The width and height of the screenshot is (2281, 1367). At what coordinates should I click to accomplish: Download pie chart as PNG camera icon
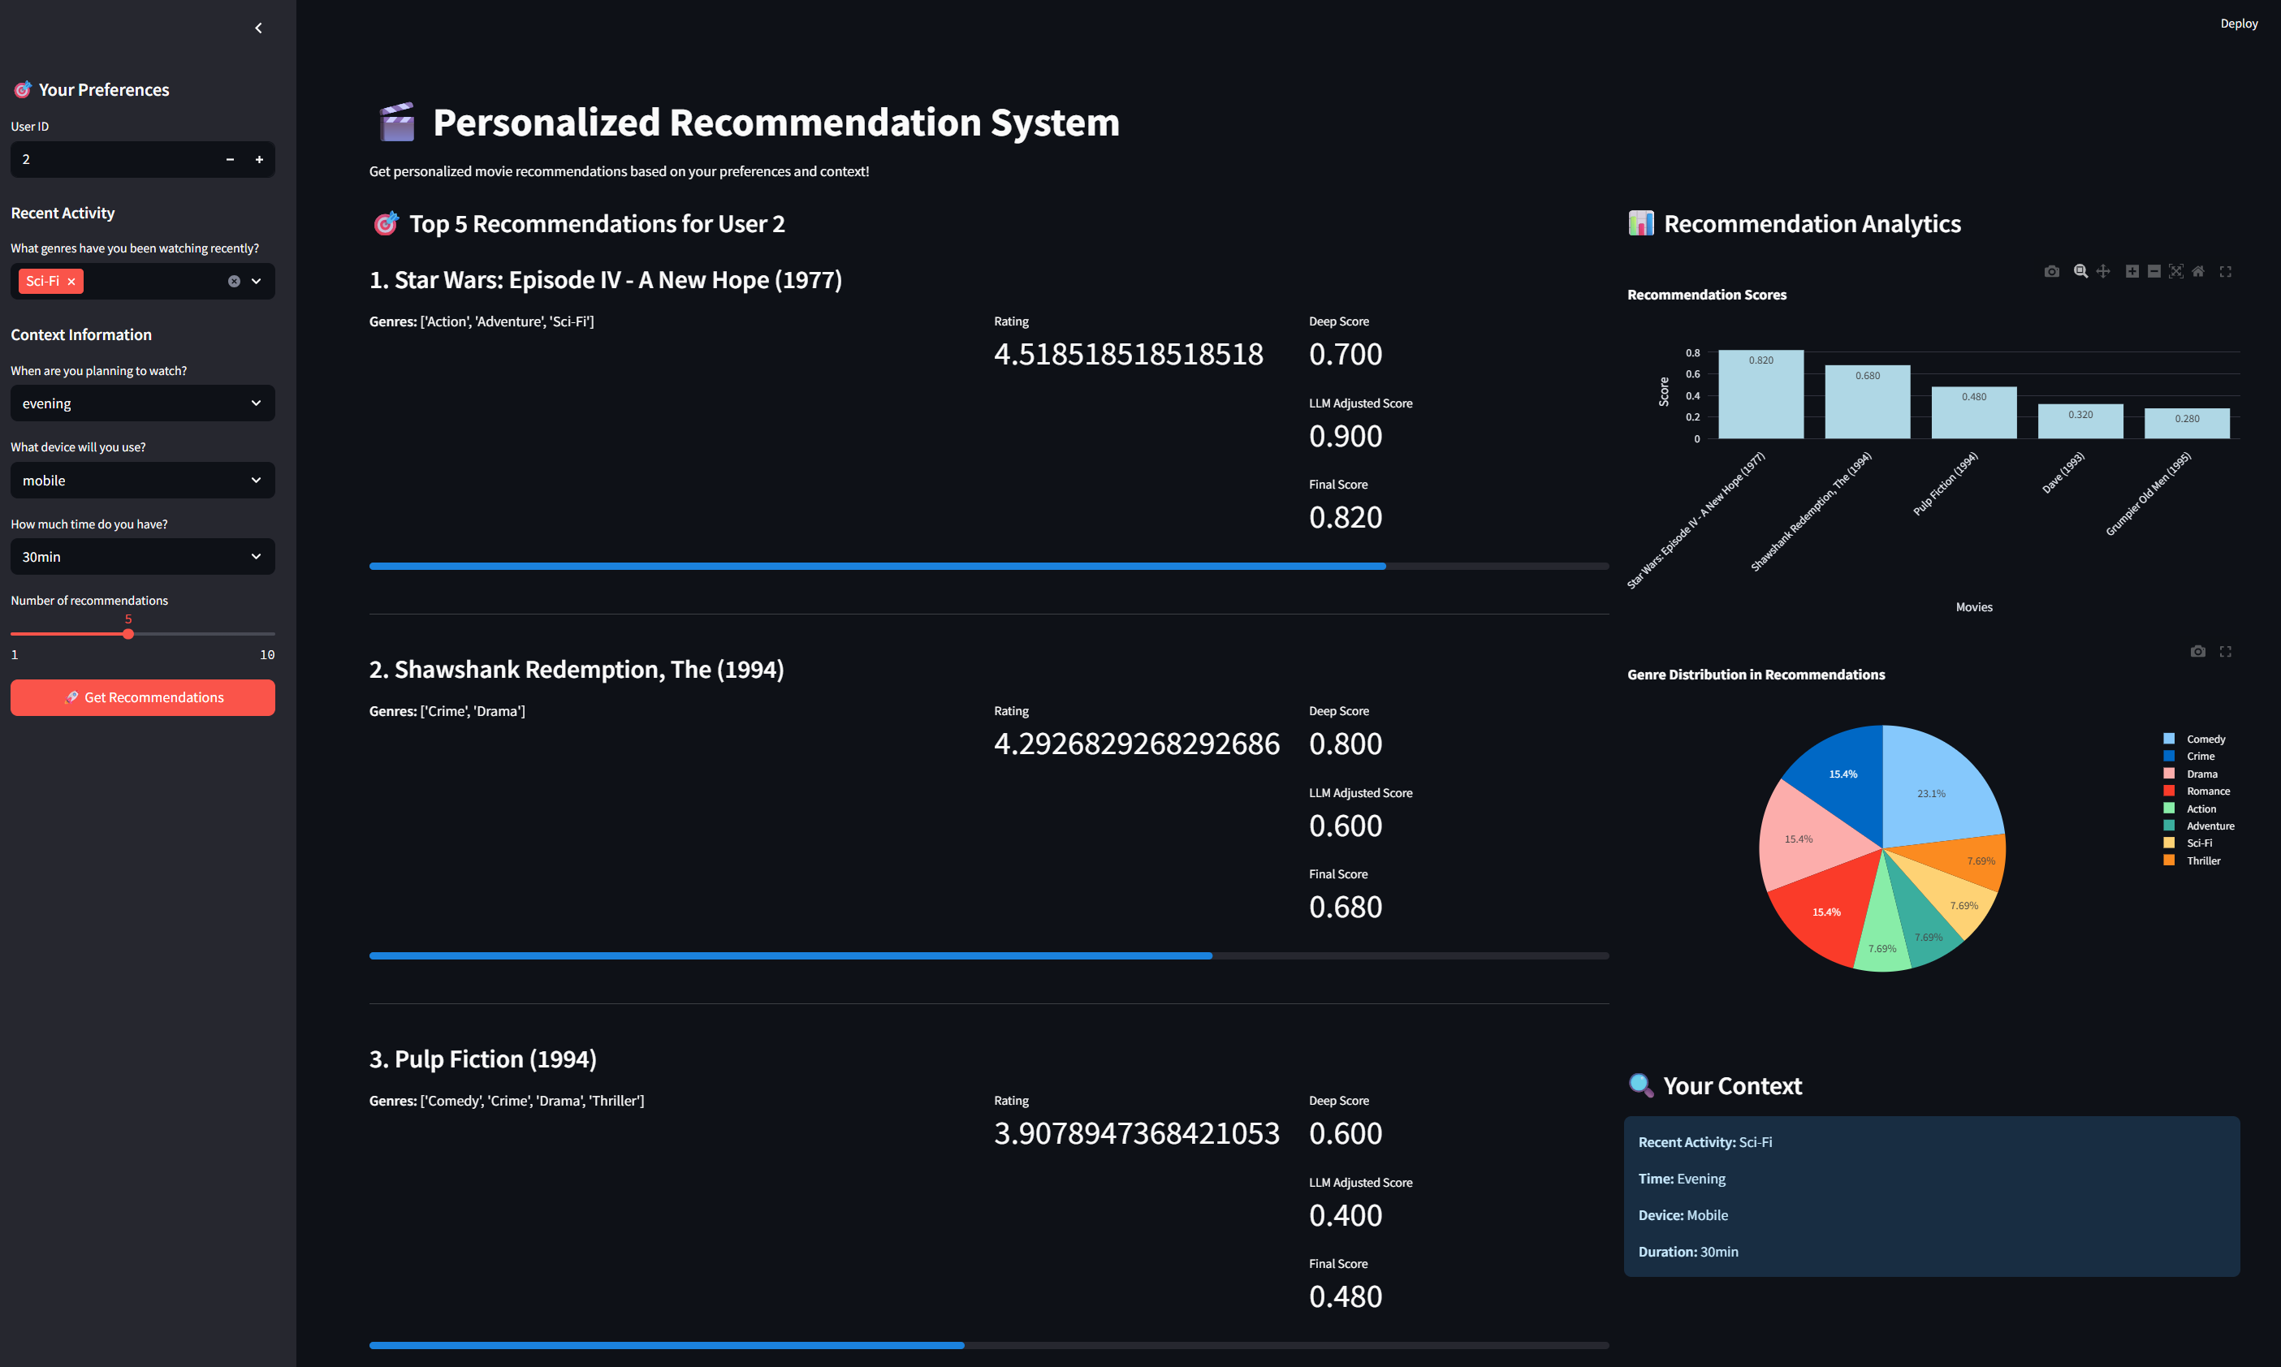[2198, 651]
